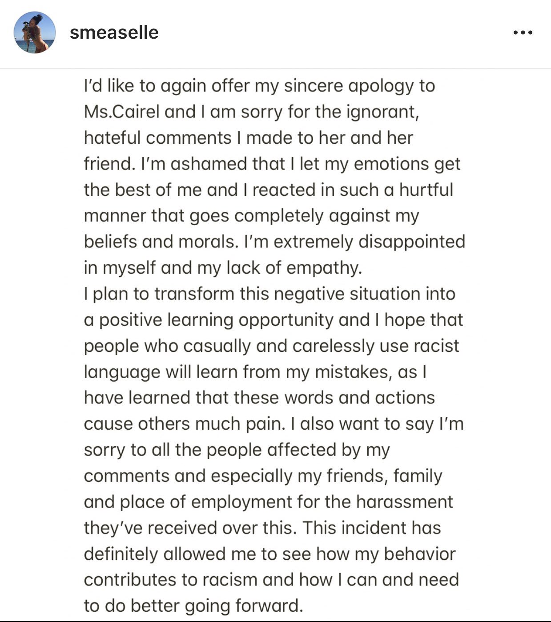This screenshot has height=622, width=551.
Task: Open the three-dot more options menu
Action: pos(523,32)
